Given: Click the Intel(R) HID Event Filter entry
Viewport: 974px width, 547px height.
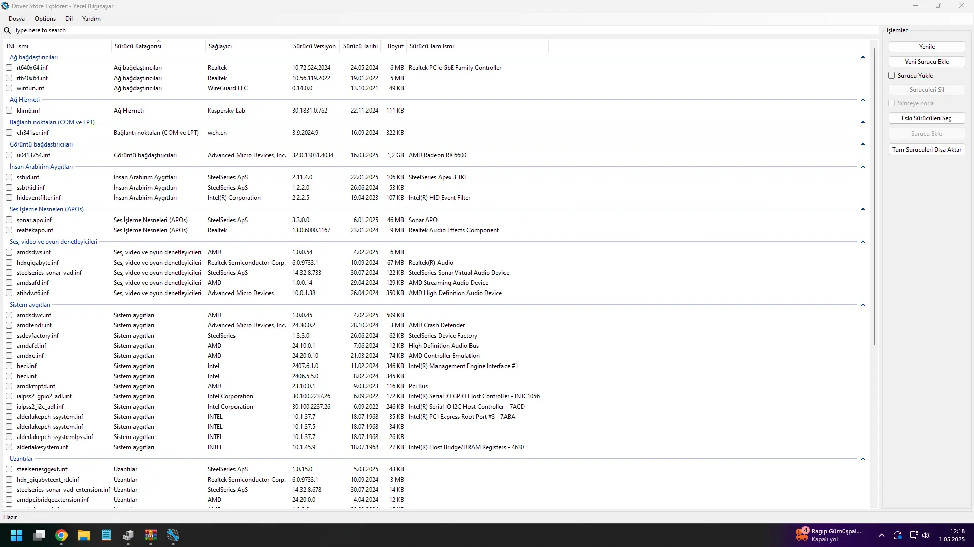Looking at the screenshot, I should click(439, 198).
